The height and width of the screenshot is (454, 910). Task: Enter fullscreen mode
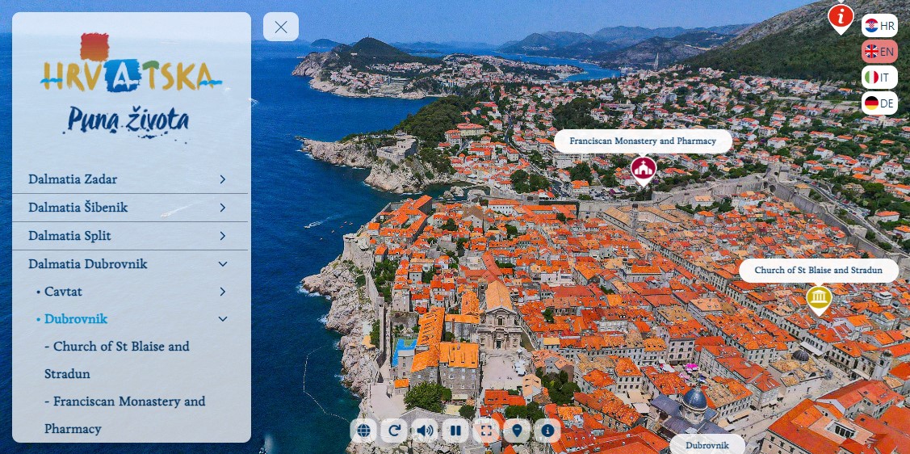(x=486, y=431)
